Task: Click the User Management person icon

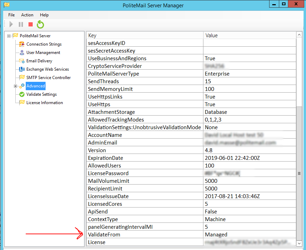Action: [22, 53]
